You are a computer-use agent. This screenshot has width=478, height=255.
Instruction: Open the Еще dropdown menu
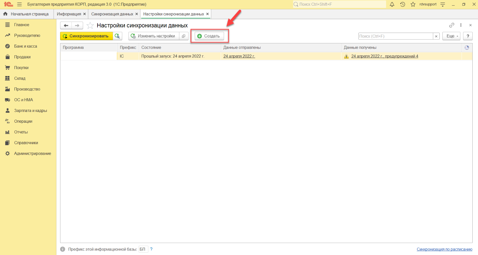coord(451,36)
